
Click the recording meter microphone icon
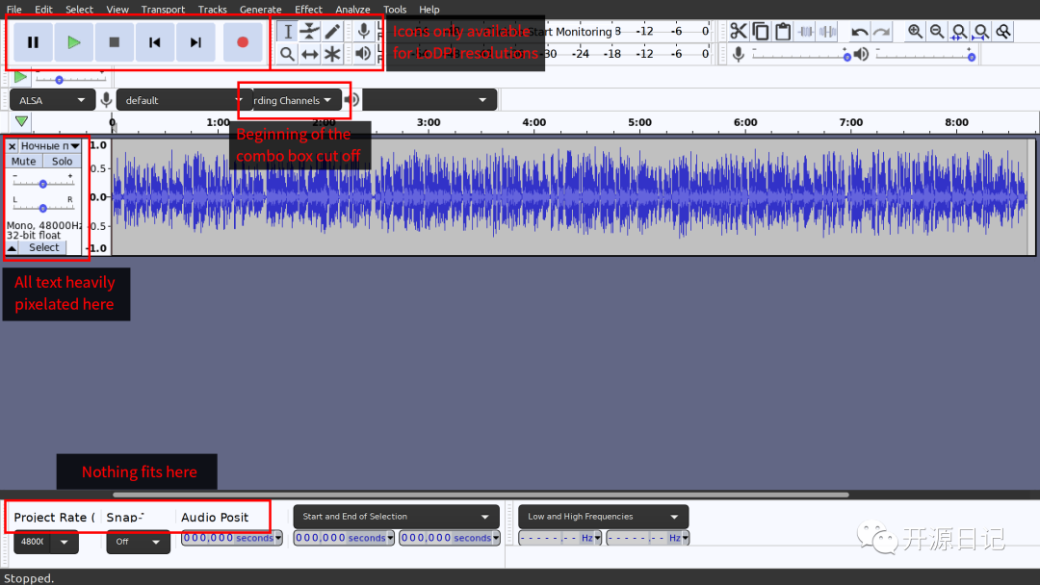pos(363,31)
